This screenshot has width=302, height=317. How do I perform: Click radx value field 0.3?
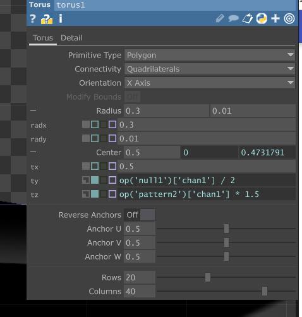(207, 124)
